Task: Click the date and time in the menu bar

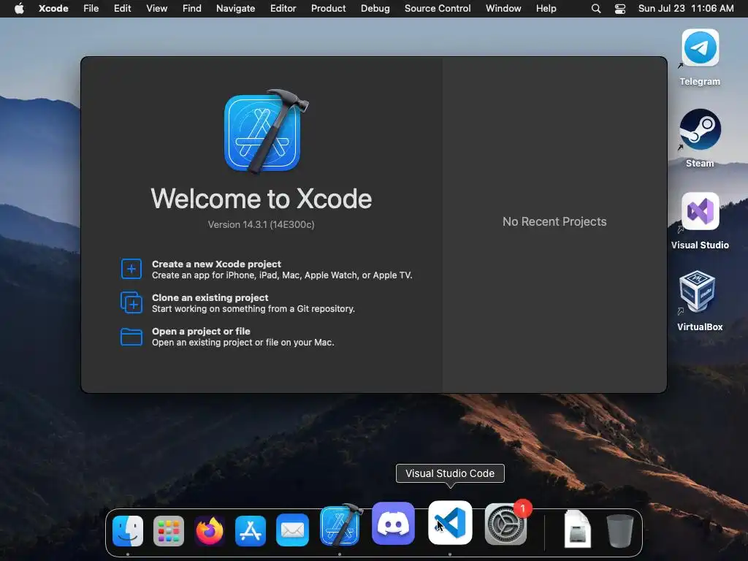Action: tap(685, 8)
